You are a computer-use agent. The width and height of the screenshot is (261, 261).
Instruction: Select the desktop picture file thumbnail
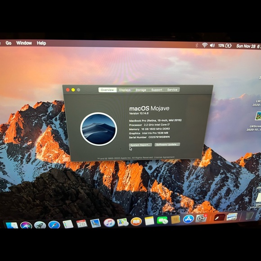tap(258, 116)
